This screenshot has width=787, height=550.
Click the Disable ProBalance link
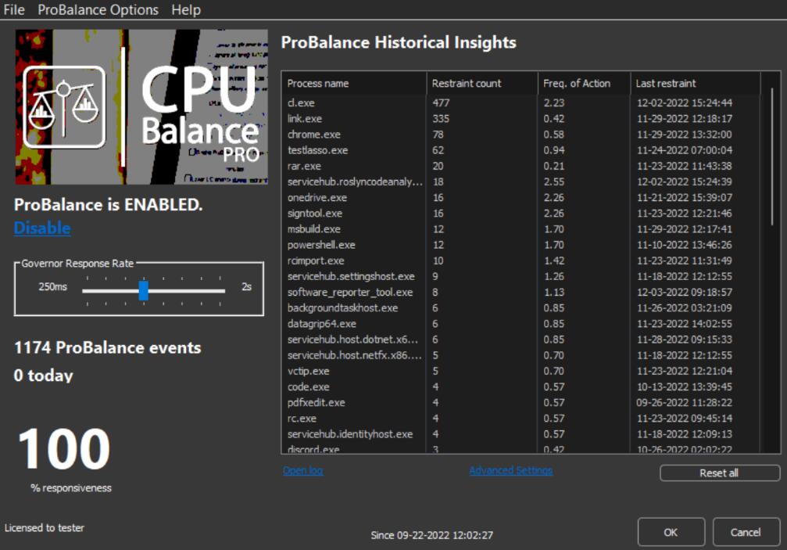point(42,228)
